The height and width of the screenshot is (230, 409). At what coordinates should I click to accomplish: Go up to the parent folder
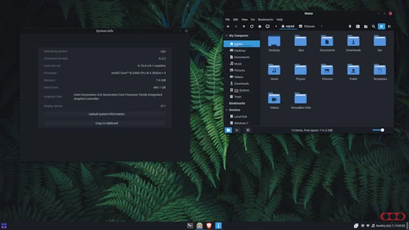244,26
